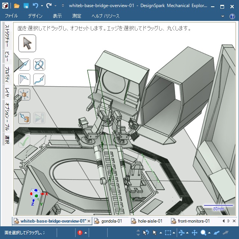239x239 pixels.
Task: Open the selection filter options arrow
Action: point(174,233)
